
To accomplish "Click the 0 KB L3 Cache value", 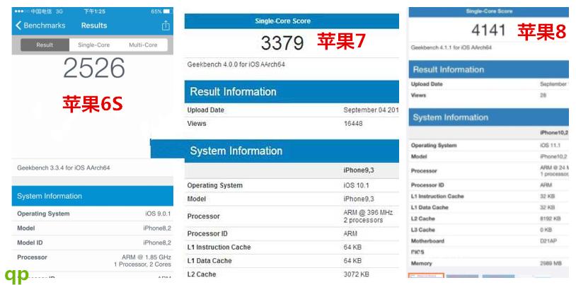I will click(546, 230).
